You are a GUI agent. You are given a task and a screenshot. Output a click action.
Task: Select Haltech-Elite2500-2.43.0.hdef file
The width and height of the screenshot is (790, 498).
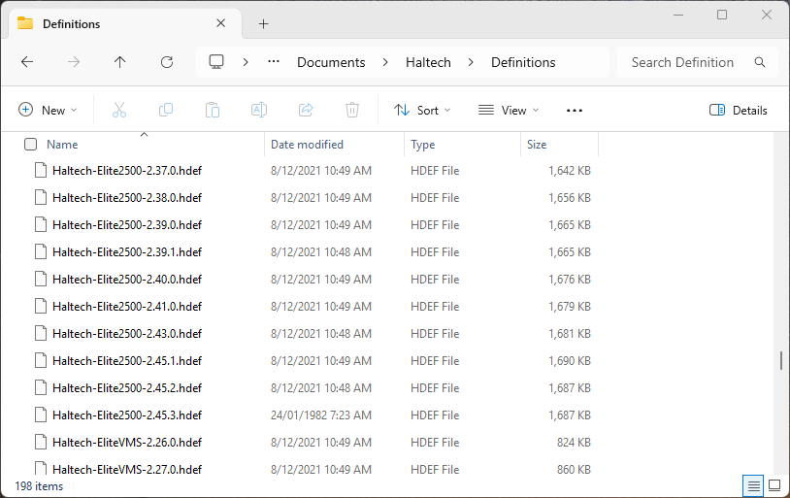(x=127, y=334)
